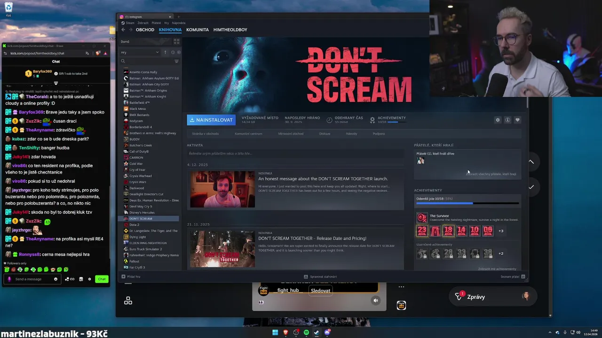Switch to OBCHOD tab
Screen dimensions: 602x338
pyautogui.click(x=145, y=30)
